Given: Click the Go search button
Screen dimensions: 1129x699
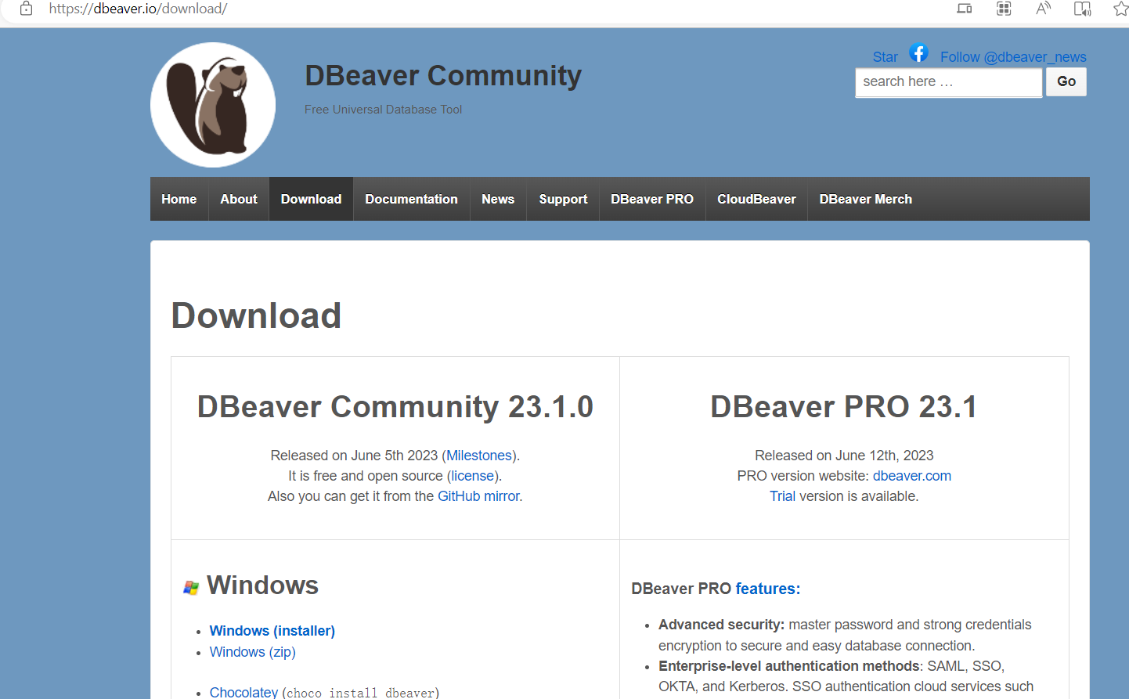Looking at the screenshot, I should [1066, 81].
